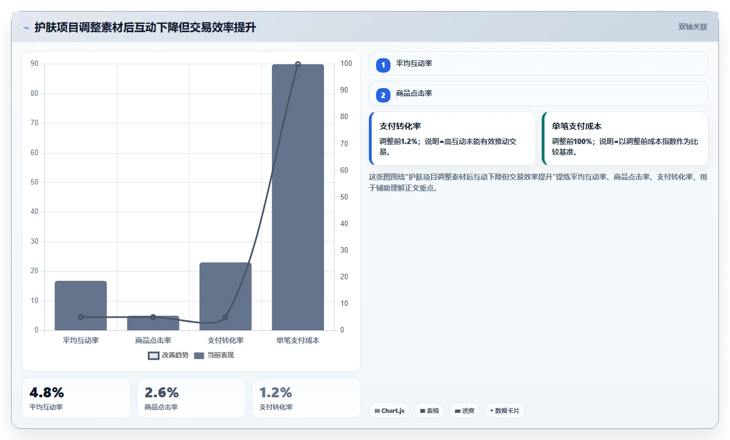Viewport: 730px width, 440px height.
Task: Click the Chart.js tag chip
Action: [x=389, y=411]
